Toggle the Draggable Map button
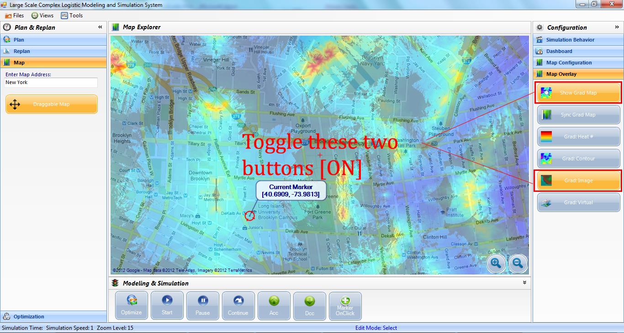Image resolution: width=624 pixels, height=333 pixels. tap(52, 104)
